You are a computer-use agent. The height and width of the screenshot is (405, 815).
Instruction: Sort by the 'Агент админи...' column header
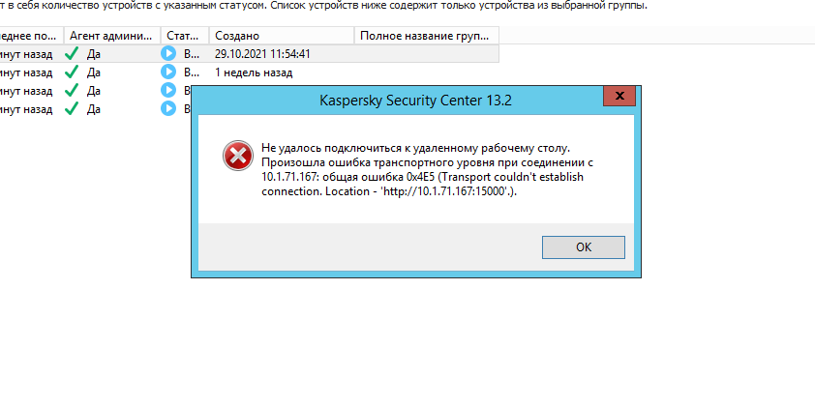[110, 36]
